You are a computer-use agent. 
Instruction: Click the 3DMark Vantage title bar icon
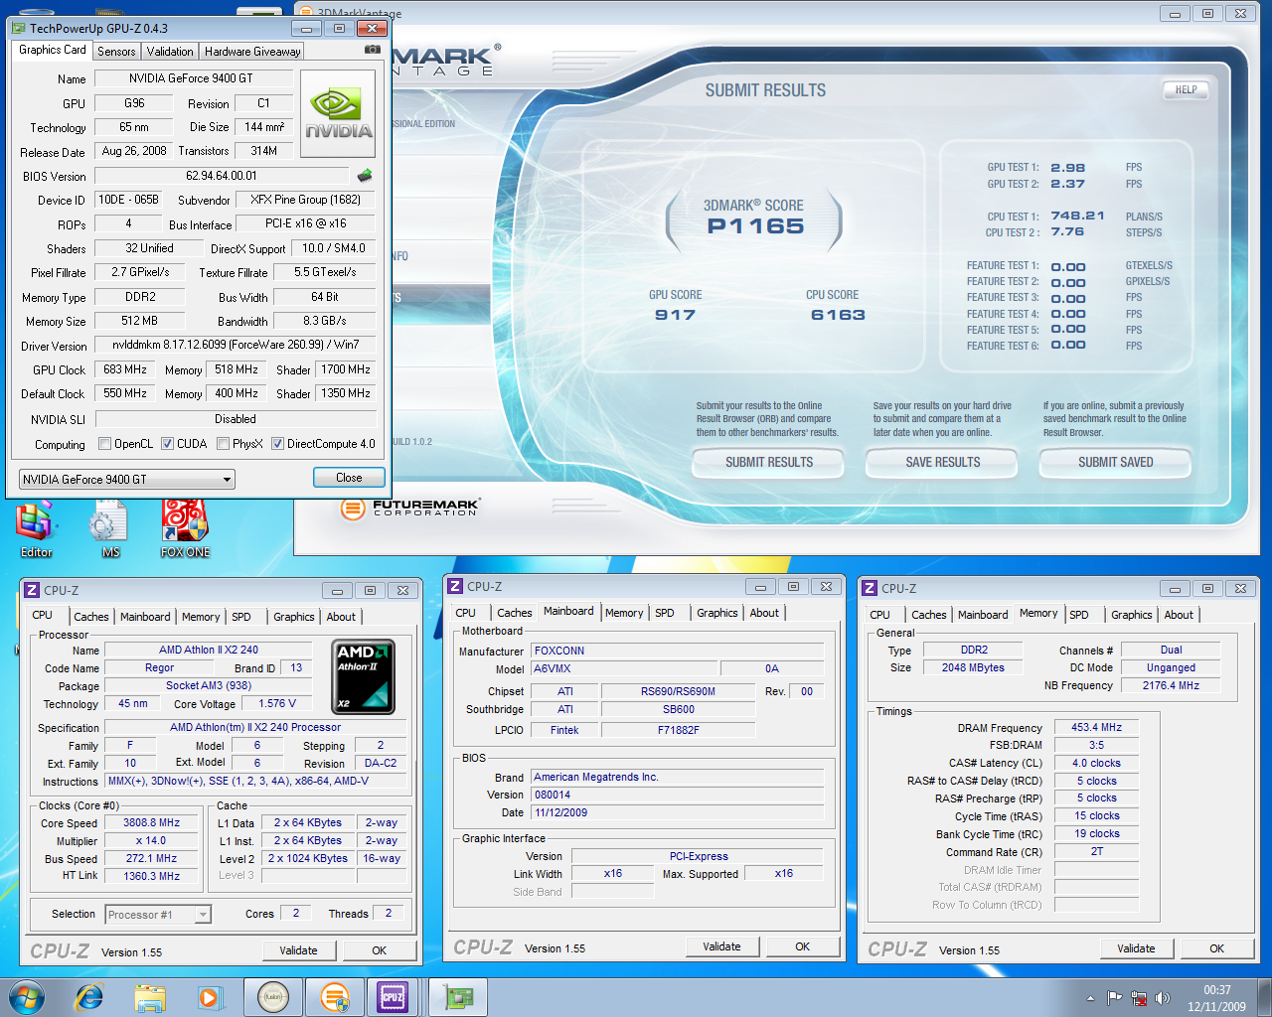point(306,14)
